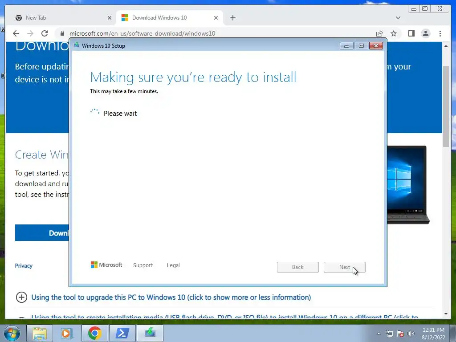Open the Windows Start button

12,333
